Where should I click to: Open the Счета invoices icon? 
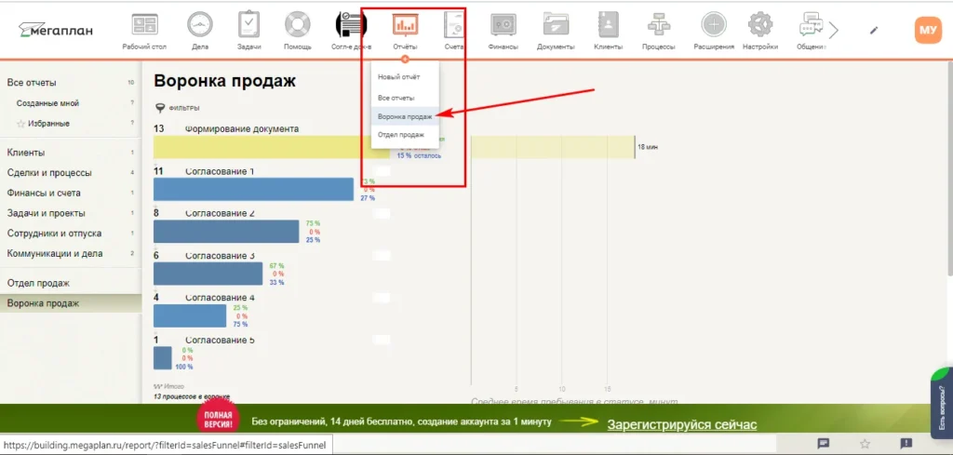tap(453, 25)
